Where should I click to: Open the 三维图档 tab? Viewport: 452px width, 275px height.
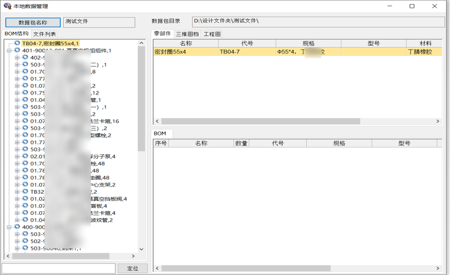click(x=187, y=34)
